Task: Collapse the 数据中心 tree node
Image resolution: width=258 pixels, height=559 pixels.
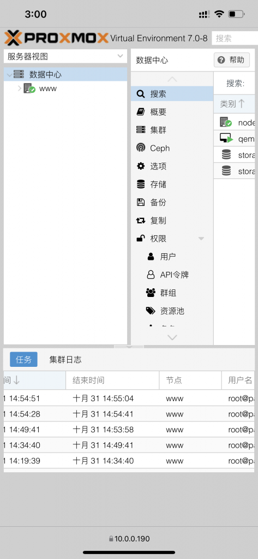Action: (9, 74)
